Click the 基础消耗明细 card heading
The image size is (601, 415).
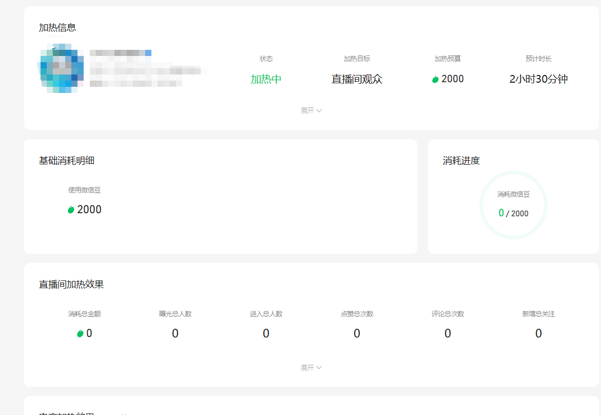[67, 161]
